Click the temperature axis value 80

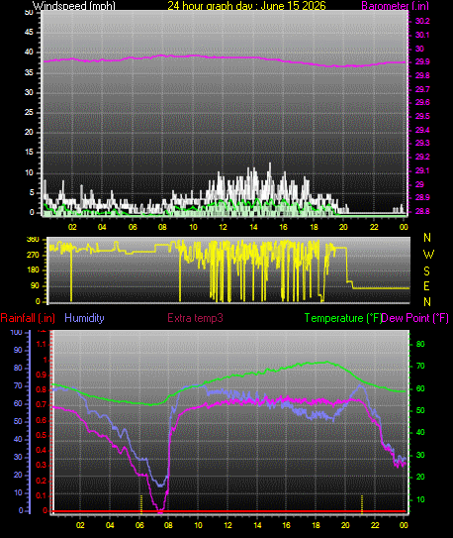click(x=420, y=344)
